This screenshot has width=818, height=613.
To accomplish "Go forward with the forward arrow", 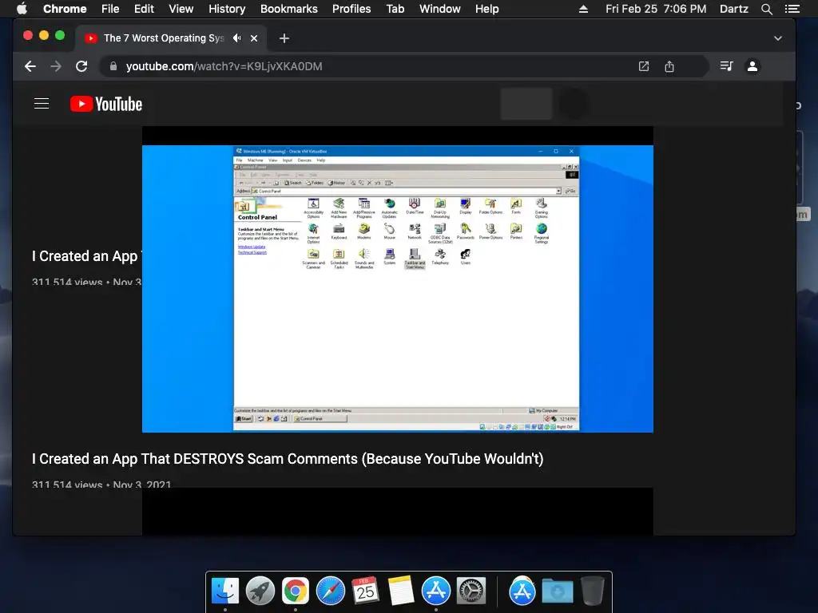I will [x=56, y=66].
